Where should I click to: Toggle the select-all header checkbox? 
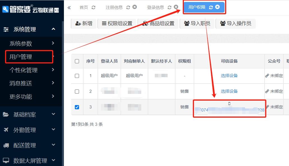(x=77, y=61)
